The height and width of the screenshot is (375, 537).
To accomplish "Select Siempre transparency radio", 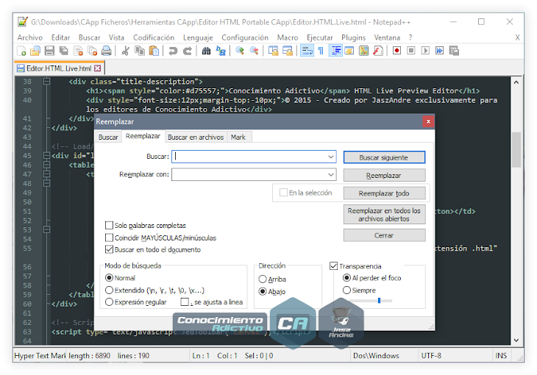I will point(346,290).
